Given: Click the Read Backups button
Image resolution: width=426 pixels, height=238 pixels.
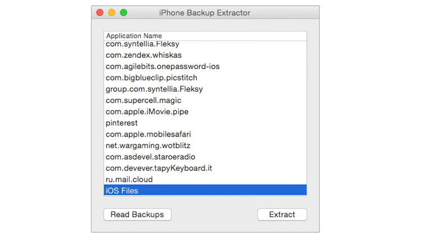Looking at the screenshot, I should click(x=137, y=214).
